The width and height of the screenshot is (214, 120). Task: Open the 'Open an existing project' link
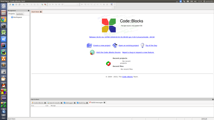[129, 45]
